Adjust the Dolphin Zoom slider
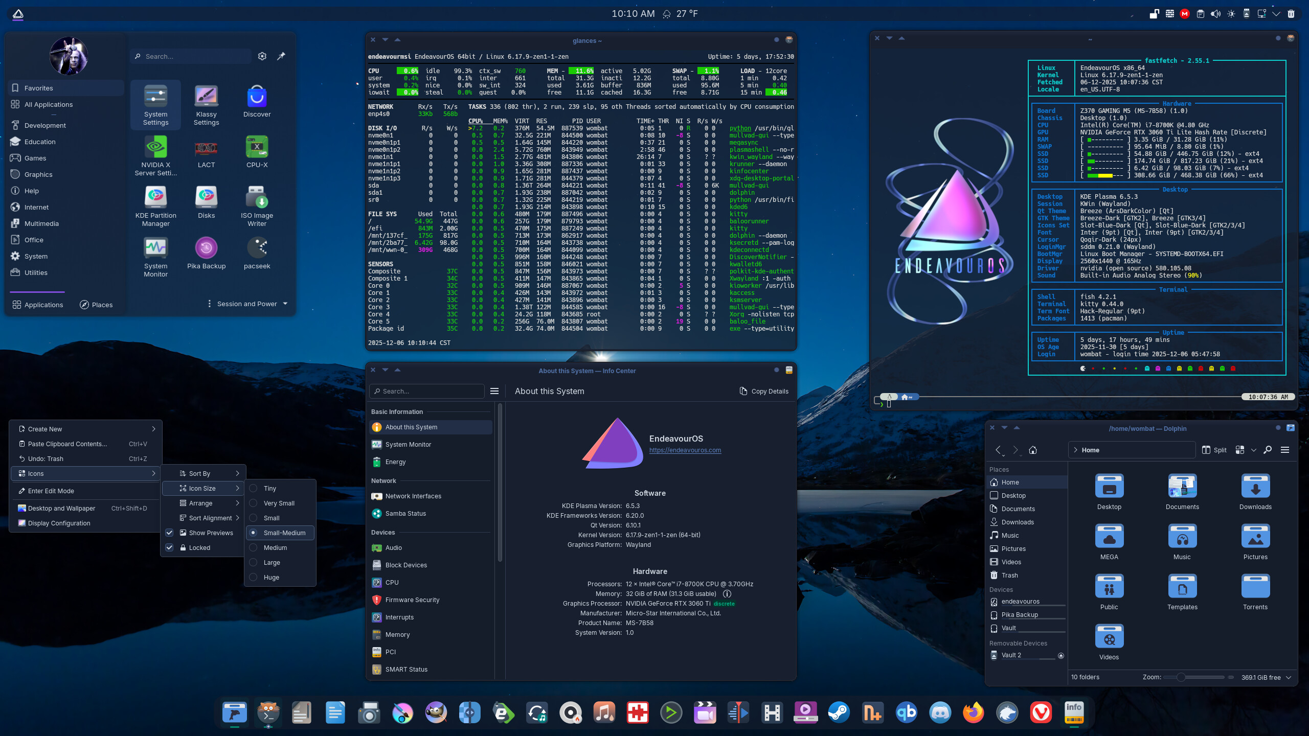1309x736 pixels. [x=1181, y=677]
